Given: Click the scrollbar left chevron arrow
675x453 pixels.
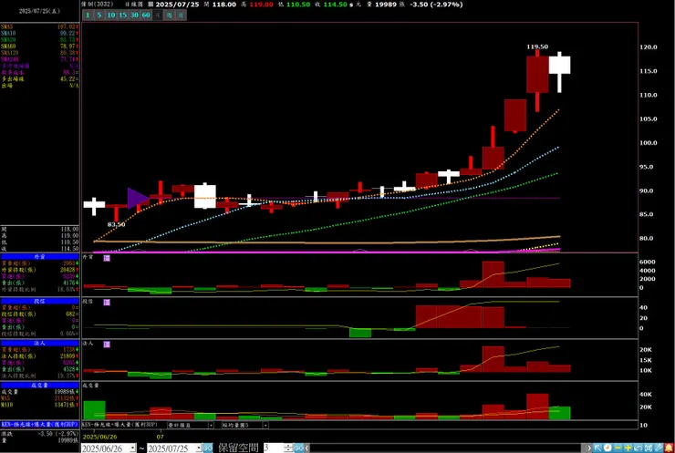Looking at the screenshot, I should click(x=306, y=448).
